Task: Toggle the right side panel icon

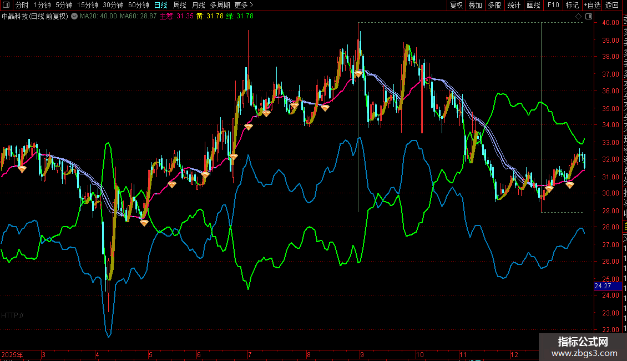Action: [589, 17]
